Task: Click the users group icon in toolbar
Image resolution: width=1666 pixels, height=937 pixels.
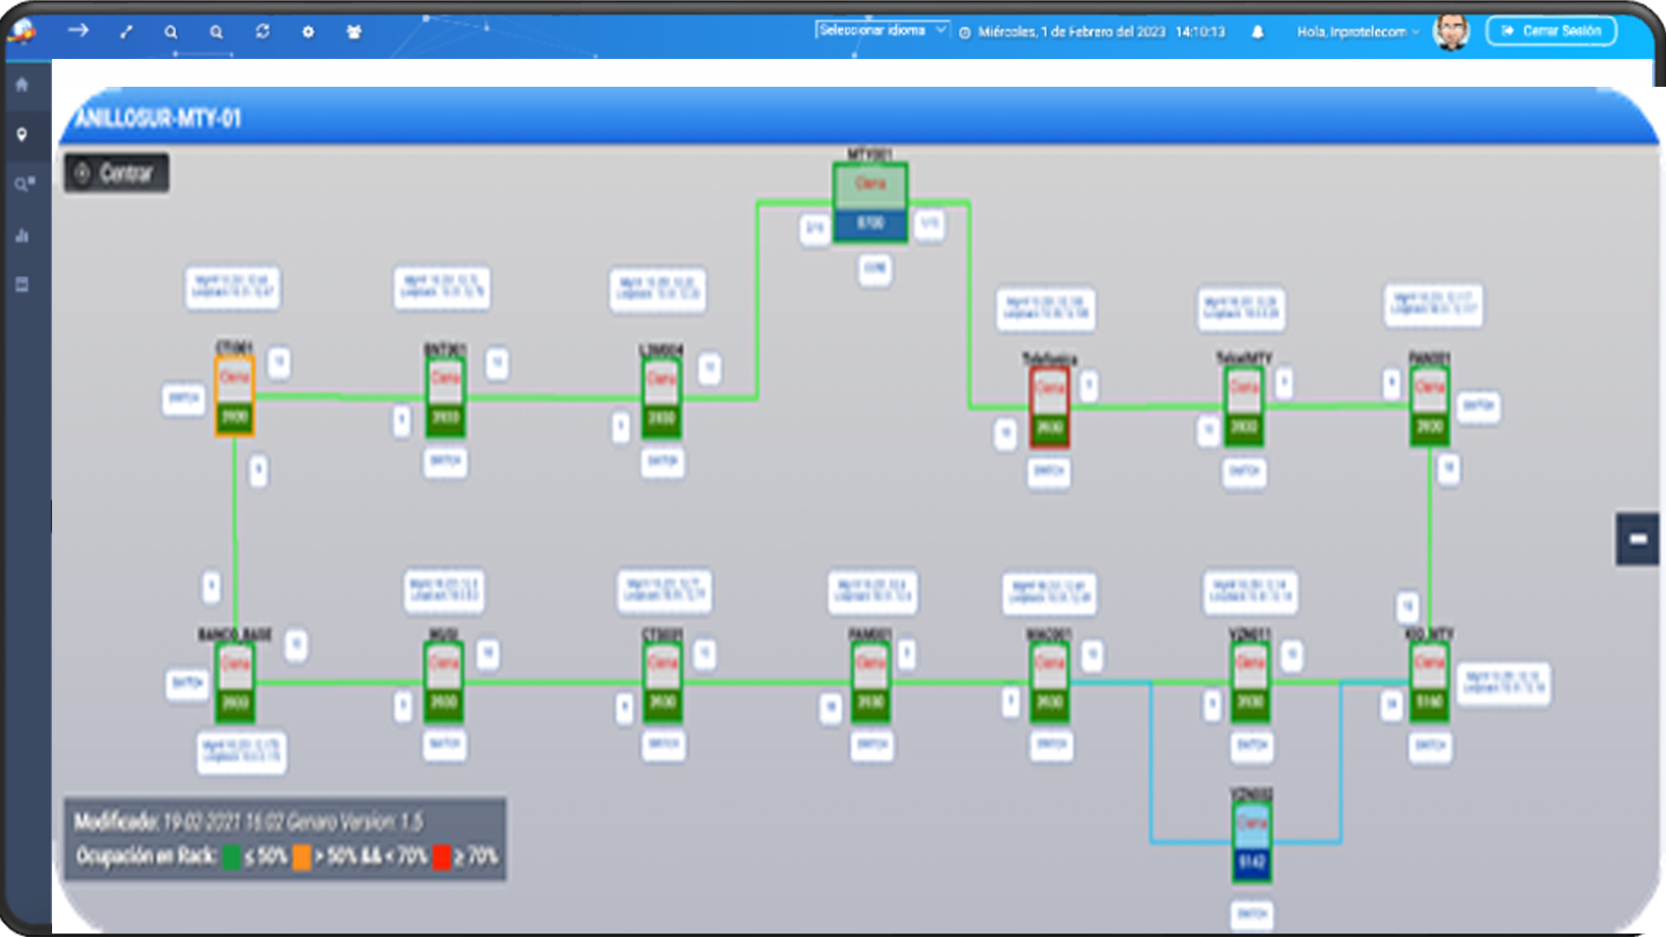Action: tap(354, 32)
